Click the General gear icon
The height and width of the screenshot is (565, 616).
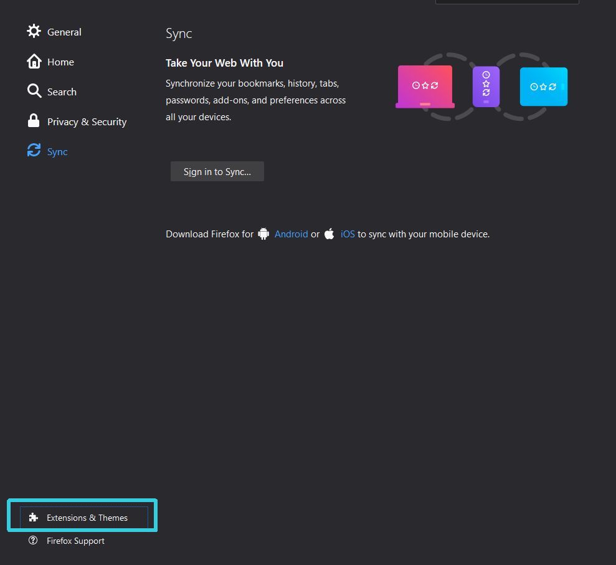tap(34, 31)
